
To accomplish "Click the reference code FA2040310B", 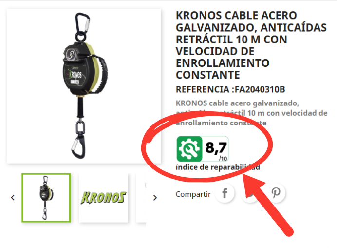I will [x=260, y=89].
